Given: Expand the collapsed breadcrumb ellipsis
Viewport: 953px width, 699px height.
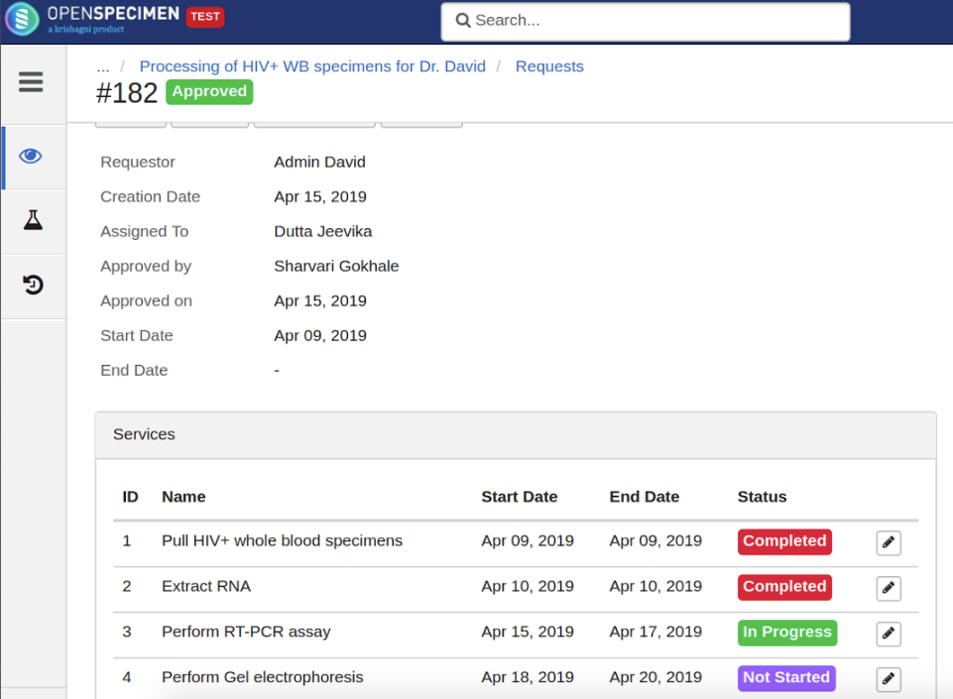Looking at the screenshot, I should click(103, 66).
